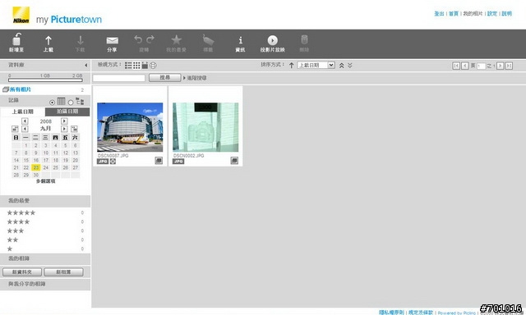Click the 新增至 (add to) toolbar icon

(x=16, y=39)
